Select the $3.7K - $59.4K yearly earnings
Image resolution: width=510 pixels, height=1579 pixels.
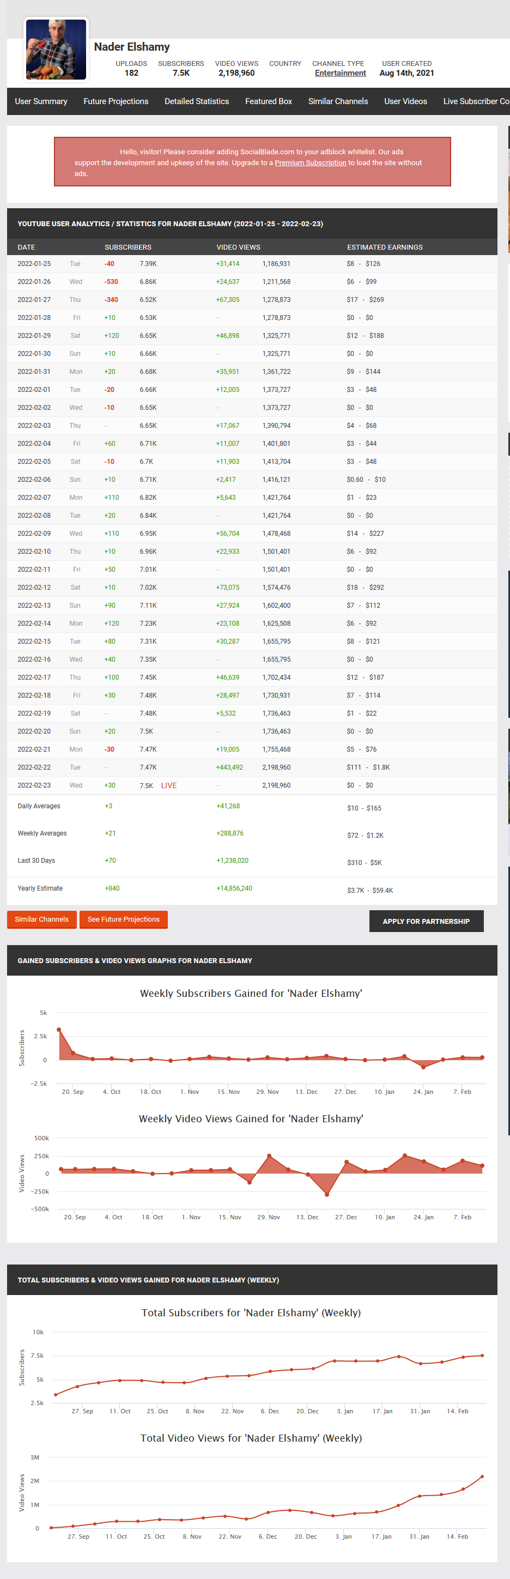(371, 890)
